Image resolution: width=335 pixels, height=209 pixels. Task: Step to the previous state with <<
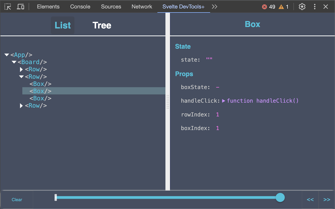pyautogui.click(x=310, y=199)
